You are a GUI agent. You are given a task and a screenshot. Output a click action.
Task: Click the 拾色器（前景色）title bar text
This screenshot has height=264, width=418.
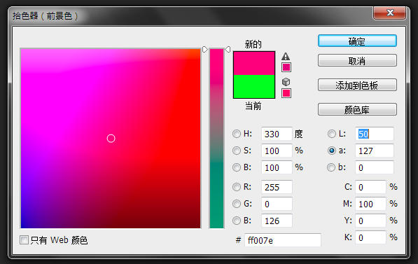46,16
